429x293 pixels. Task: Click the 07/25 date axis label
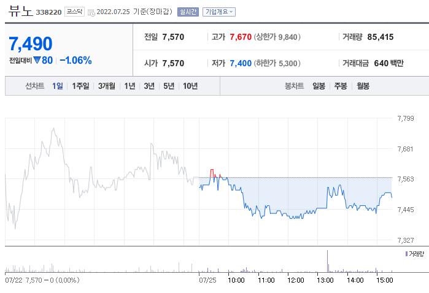[207, 280]
